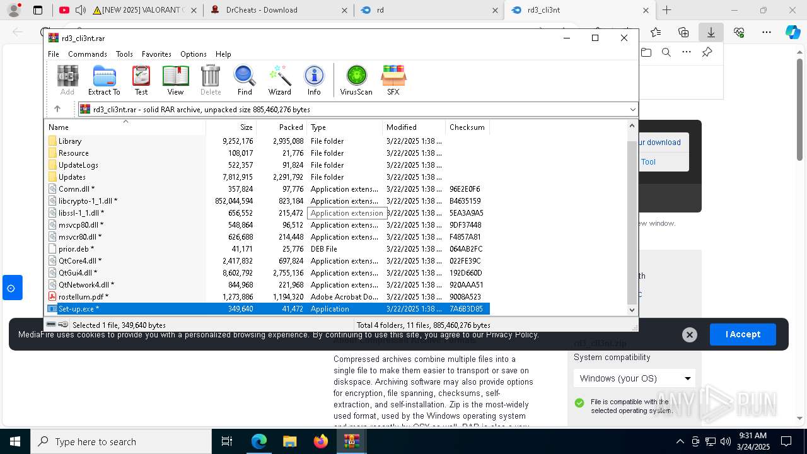Sort by the Name column header
807x454 pixels.
[125, 127]
